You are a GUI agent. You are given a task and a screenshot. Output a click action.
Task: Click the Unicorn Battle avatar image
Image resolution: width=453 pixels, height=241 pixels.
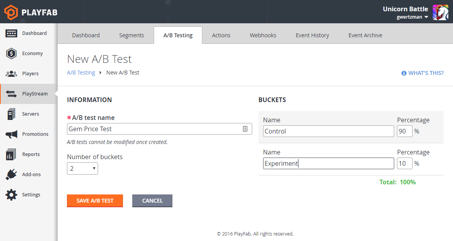click(x=440, y=12)
